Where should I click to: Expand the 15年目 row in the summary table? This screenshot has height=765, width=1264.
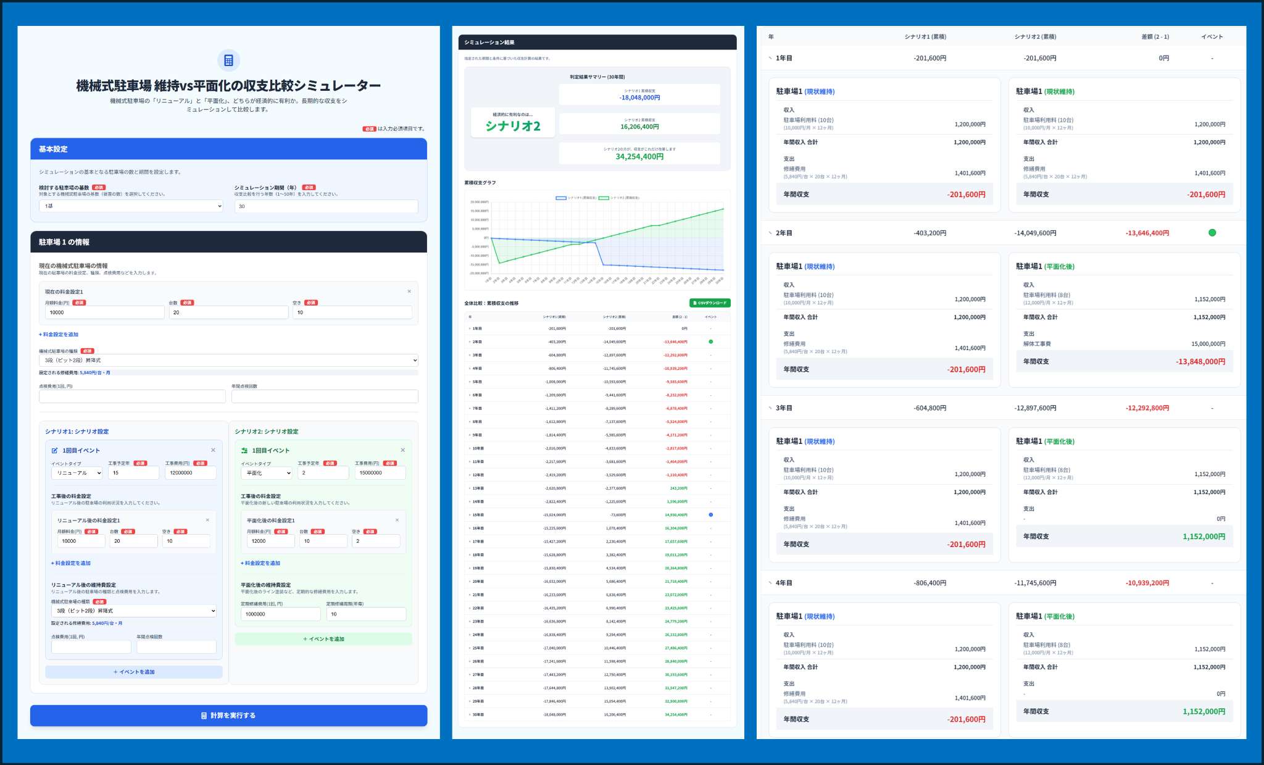click(x=470, y=515)
